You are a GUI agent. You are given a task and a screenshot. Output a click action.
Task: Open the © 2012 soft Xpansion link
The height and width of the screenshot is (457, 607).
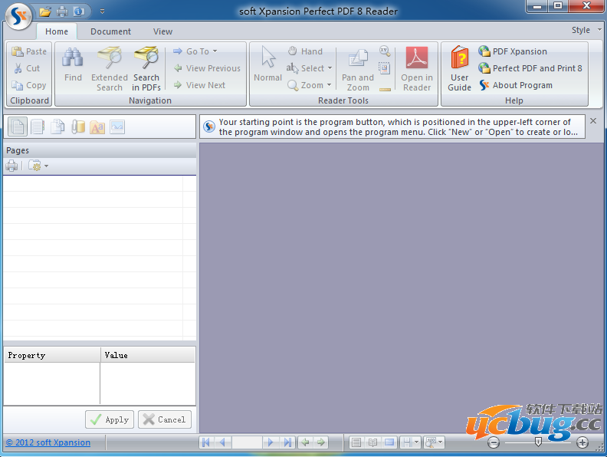pyautogui.click(x=48, y=442)
